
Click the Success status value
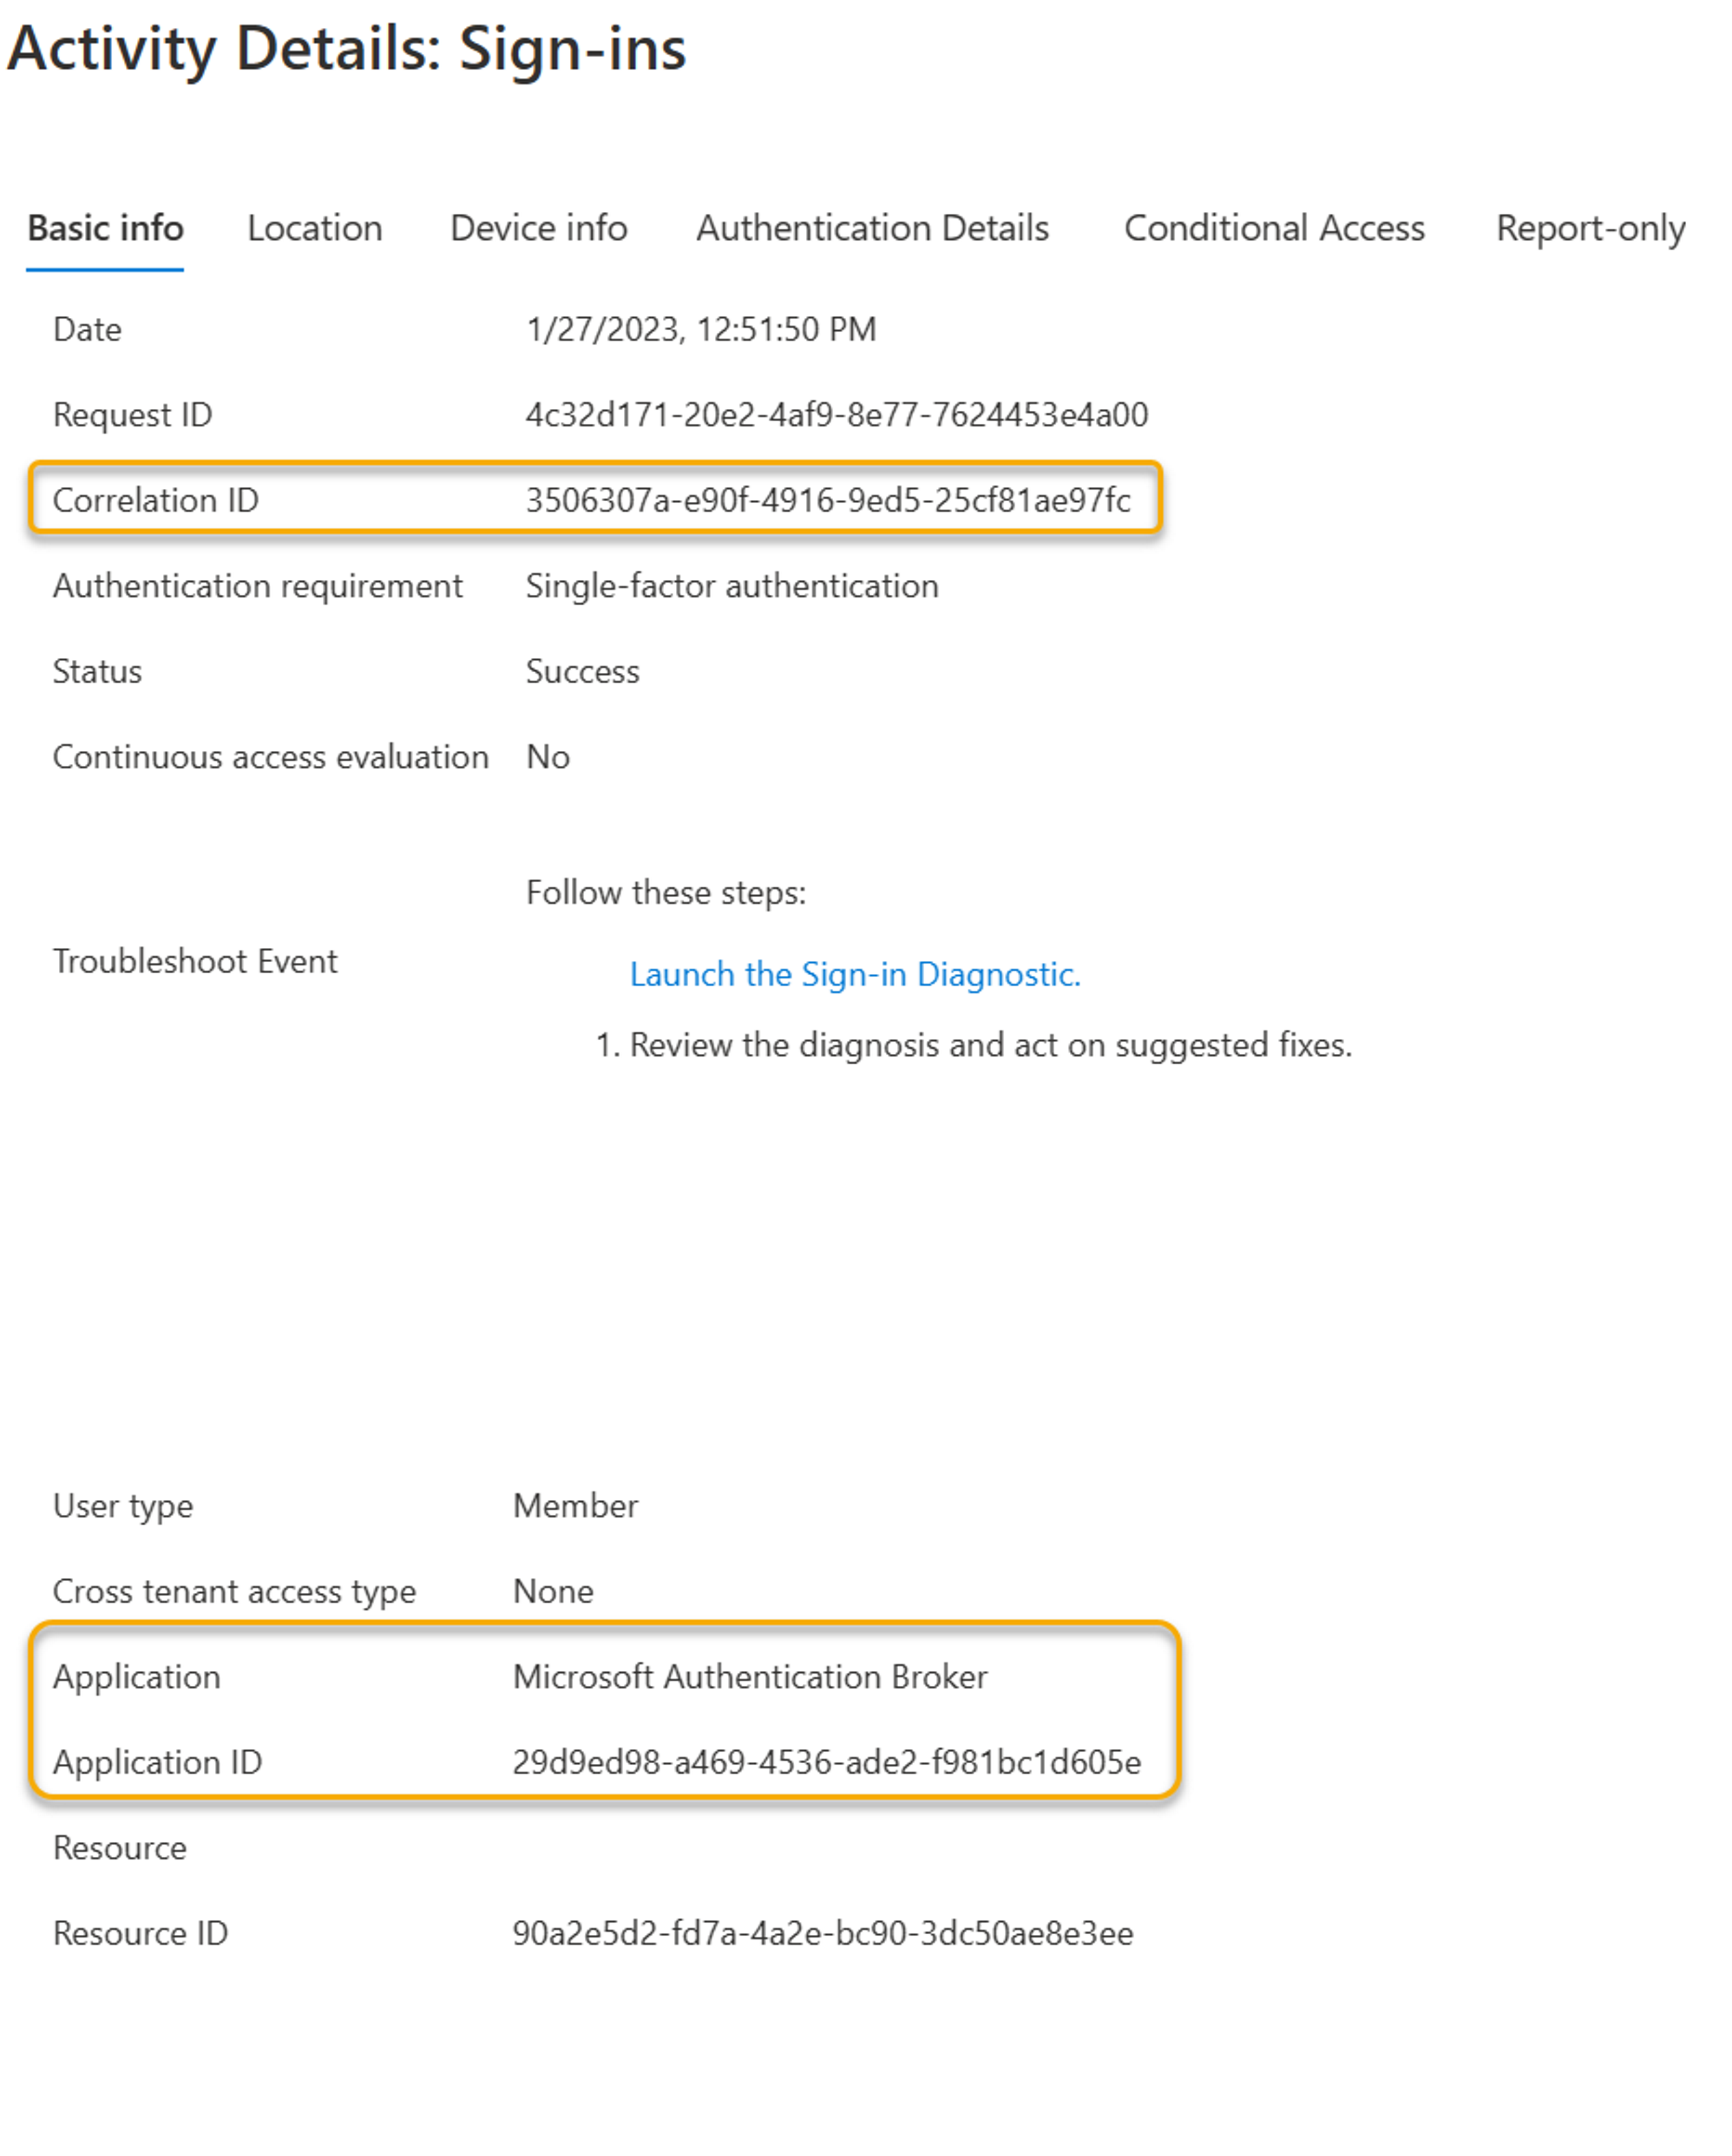point(581,671)
